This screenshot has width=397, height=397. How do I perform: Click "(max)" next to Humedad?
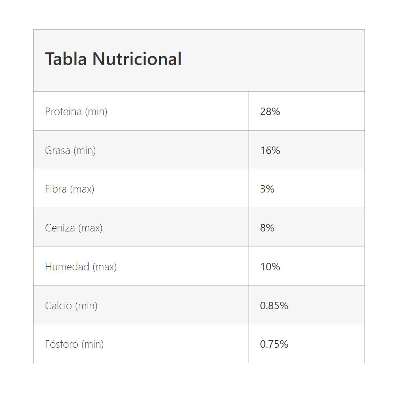coord(104,267)
